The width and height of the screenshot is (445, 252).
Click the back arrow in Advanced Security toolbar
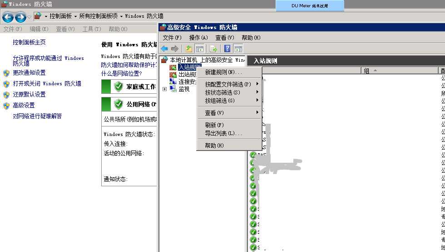(164, 48)
